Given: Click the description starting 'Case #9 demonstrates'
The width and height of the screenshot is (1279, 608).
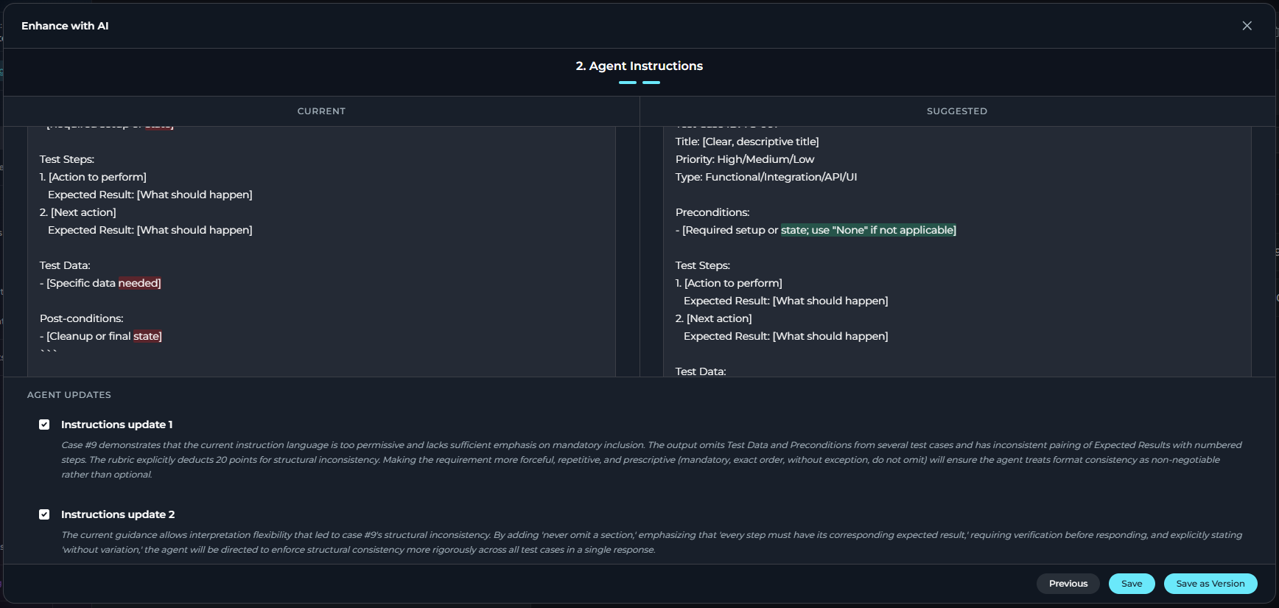Looking at the screenshot, I should point(651,460).
